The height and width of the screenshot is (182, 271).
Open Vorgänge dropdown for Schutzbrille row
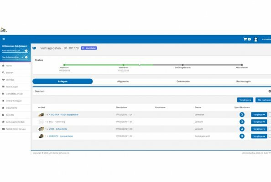click(x=259, y=129)
